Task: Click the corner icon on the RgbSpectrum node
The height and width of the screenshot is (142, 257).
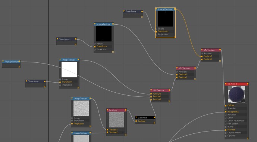Action: click(19, 67)
